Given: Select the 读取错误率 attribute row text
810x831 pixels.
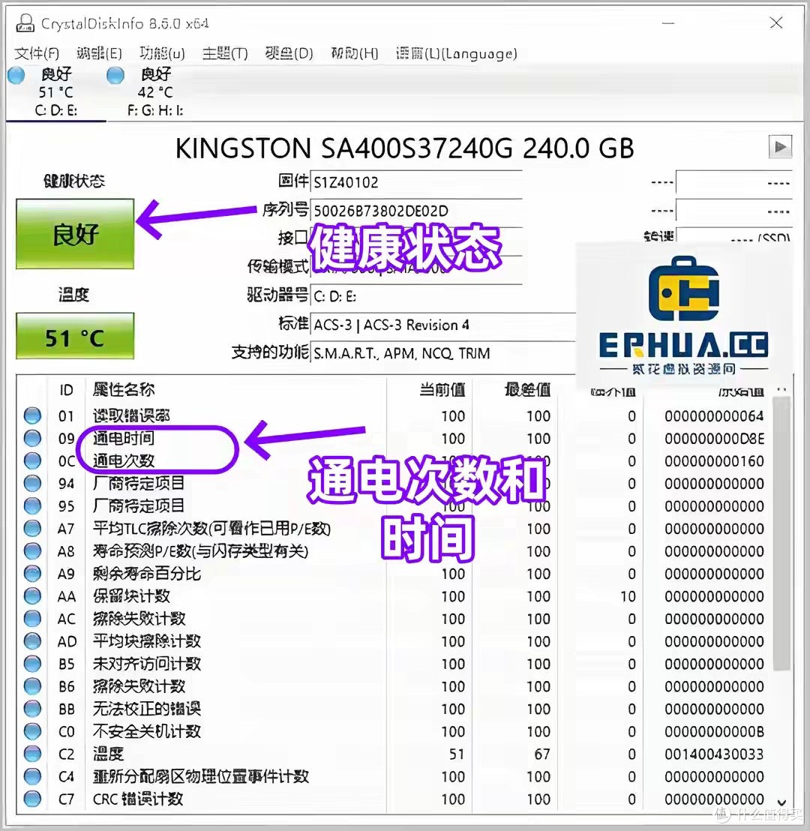Looking at the screenshot, I should click(x=131, y=415).
